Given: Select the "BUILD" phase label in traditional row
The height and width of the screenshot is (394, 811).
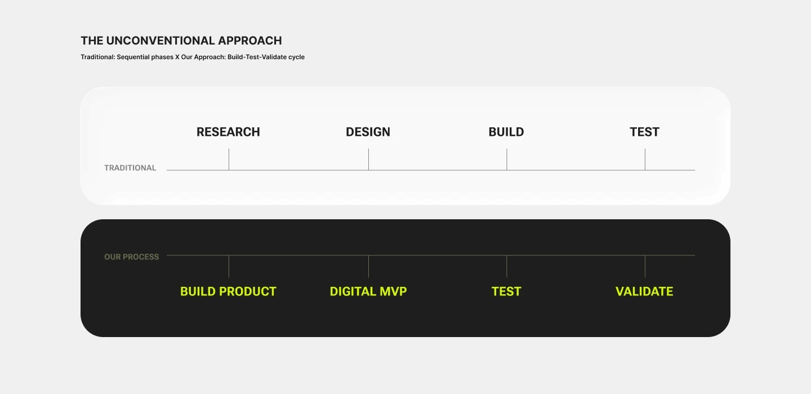Looking at the screenshot, I should tap(506, 132).
